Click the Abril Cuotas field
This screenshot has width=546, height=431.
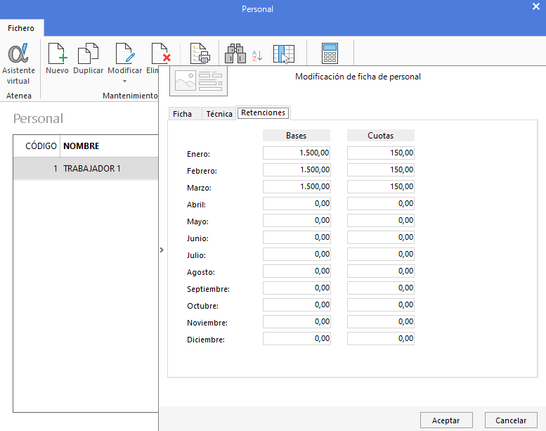pyautogui.click(x=381, y=203)
